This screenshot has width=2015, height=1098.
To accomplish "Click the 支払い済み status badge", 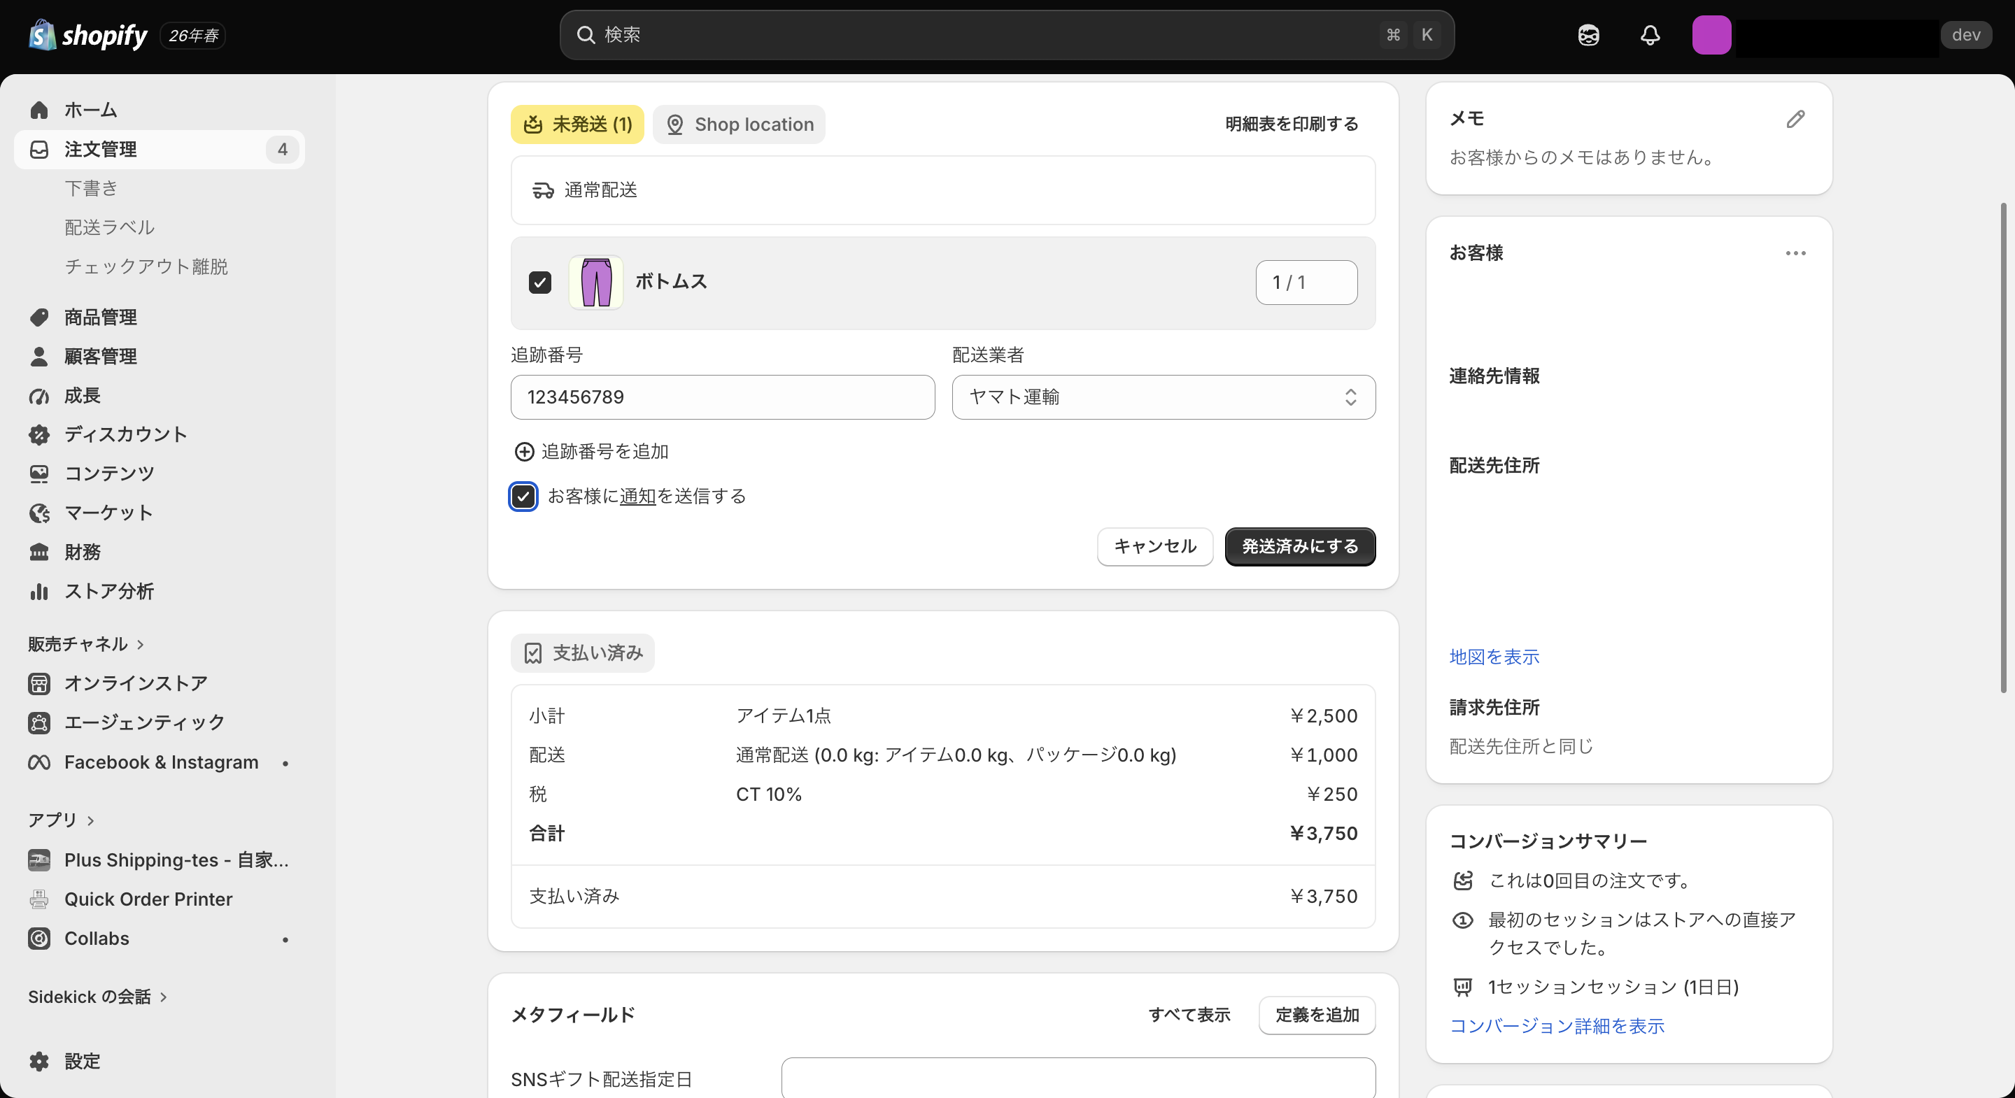I will pyautogui.click(x=583, y=653).
